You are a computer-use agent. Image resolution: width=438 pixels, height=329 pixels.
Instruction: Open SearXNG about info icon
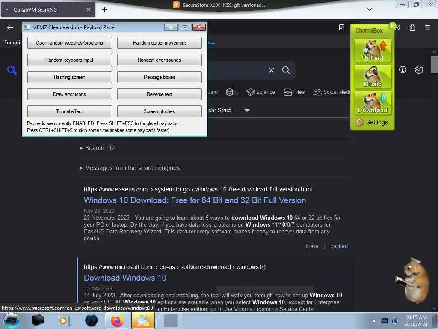tap(402, 70)
